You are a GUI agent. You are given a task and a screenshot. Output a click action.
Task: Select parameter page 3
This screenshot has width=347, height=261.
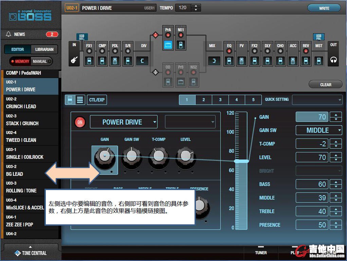tap(220, 100)
